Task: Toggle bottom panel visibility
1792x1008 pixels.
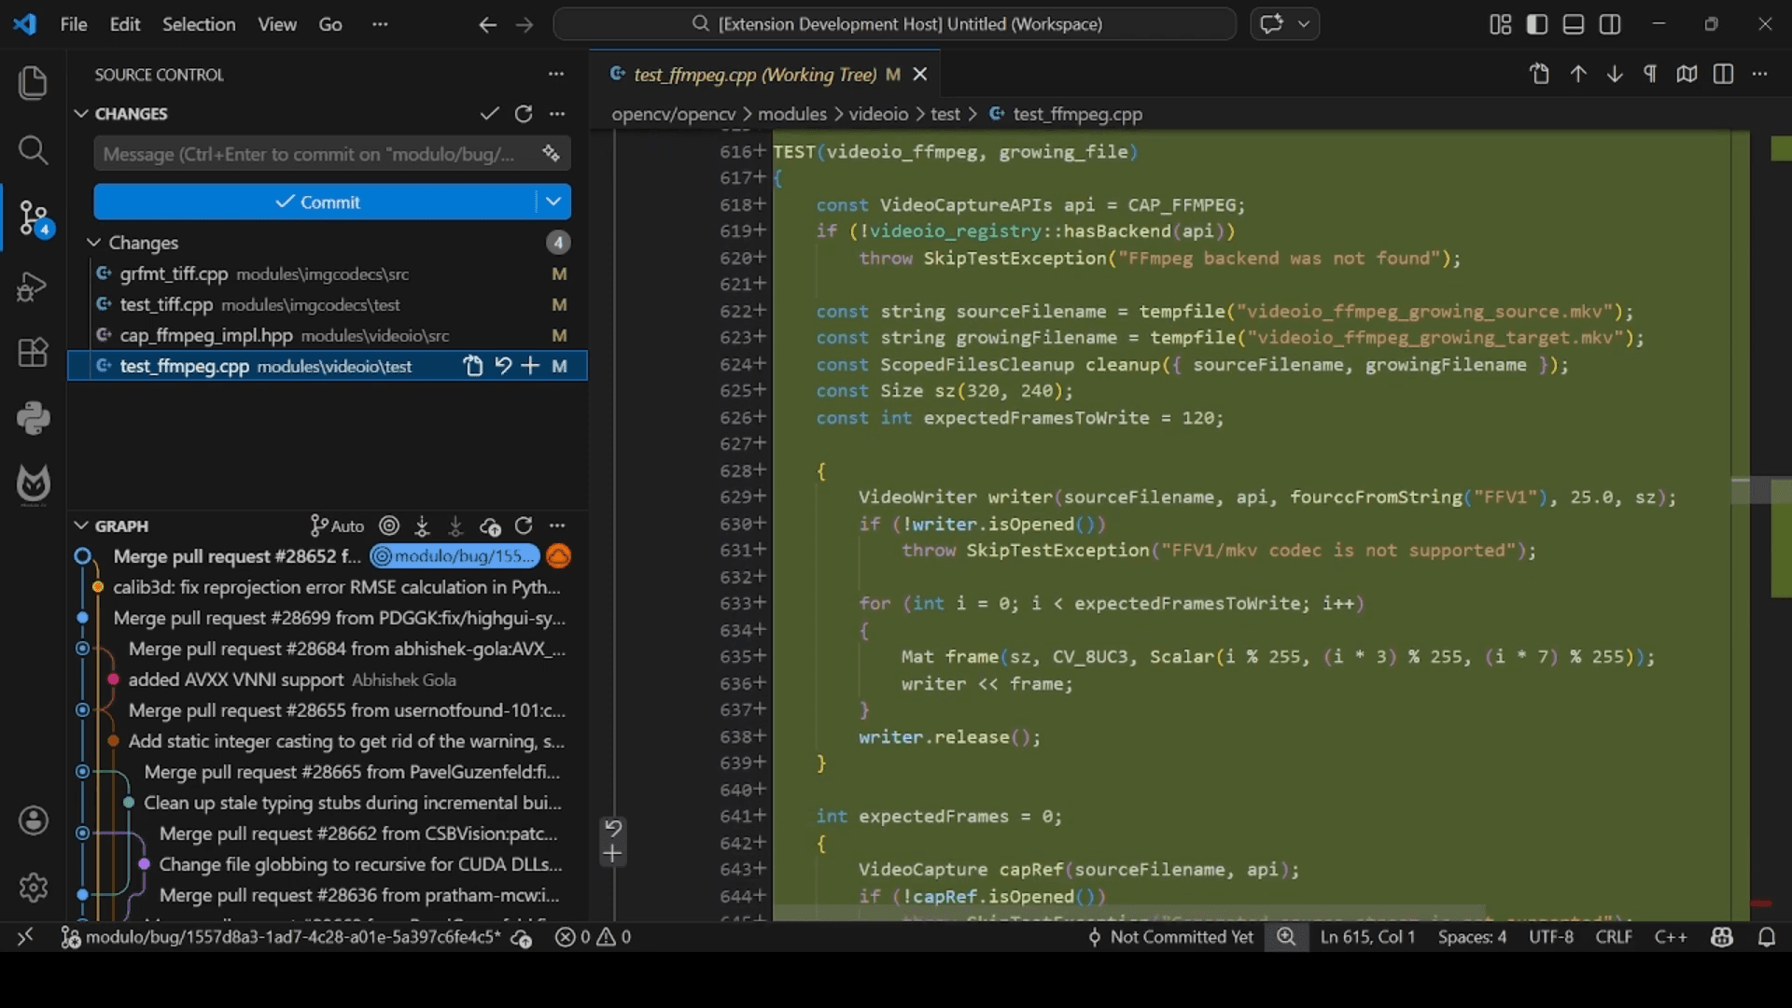Action: [x=1574, y=24]
